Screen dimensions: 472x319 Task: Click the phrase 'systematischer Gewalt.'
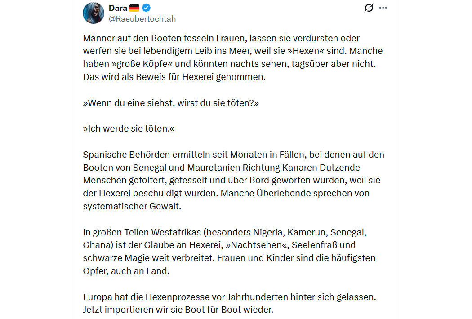coord(132,206)
